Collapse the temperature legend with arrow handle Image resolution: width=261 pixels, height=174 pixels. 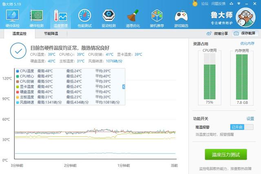point(124,86)
